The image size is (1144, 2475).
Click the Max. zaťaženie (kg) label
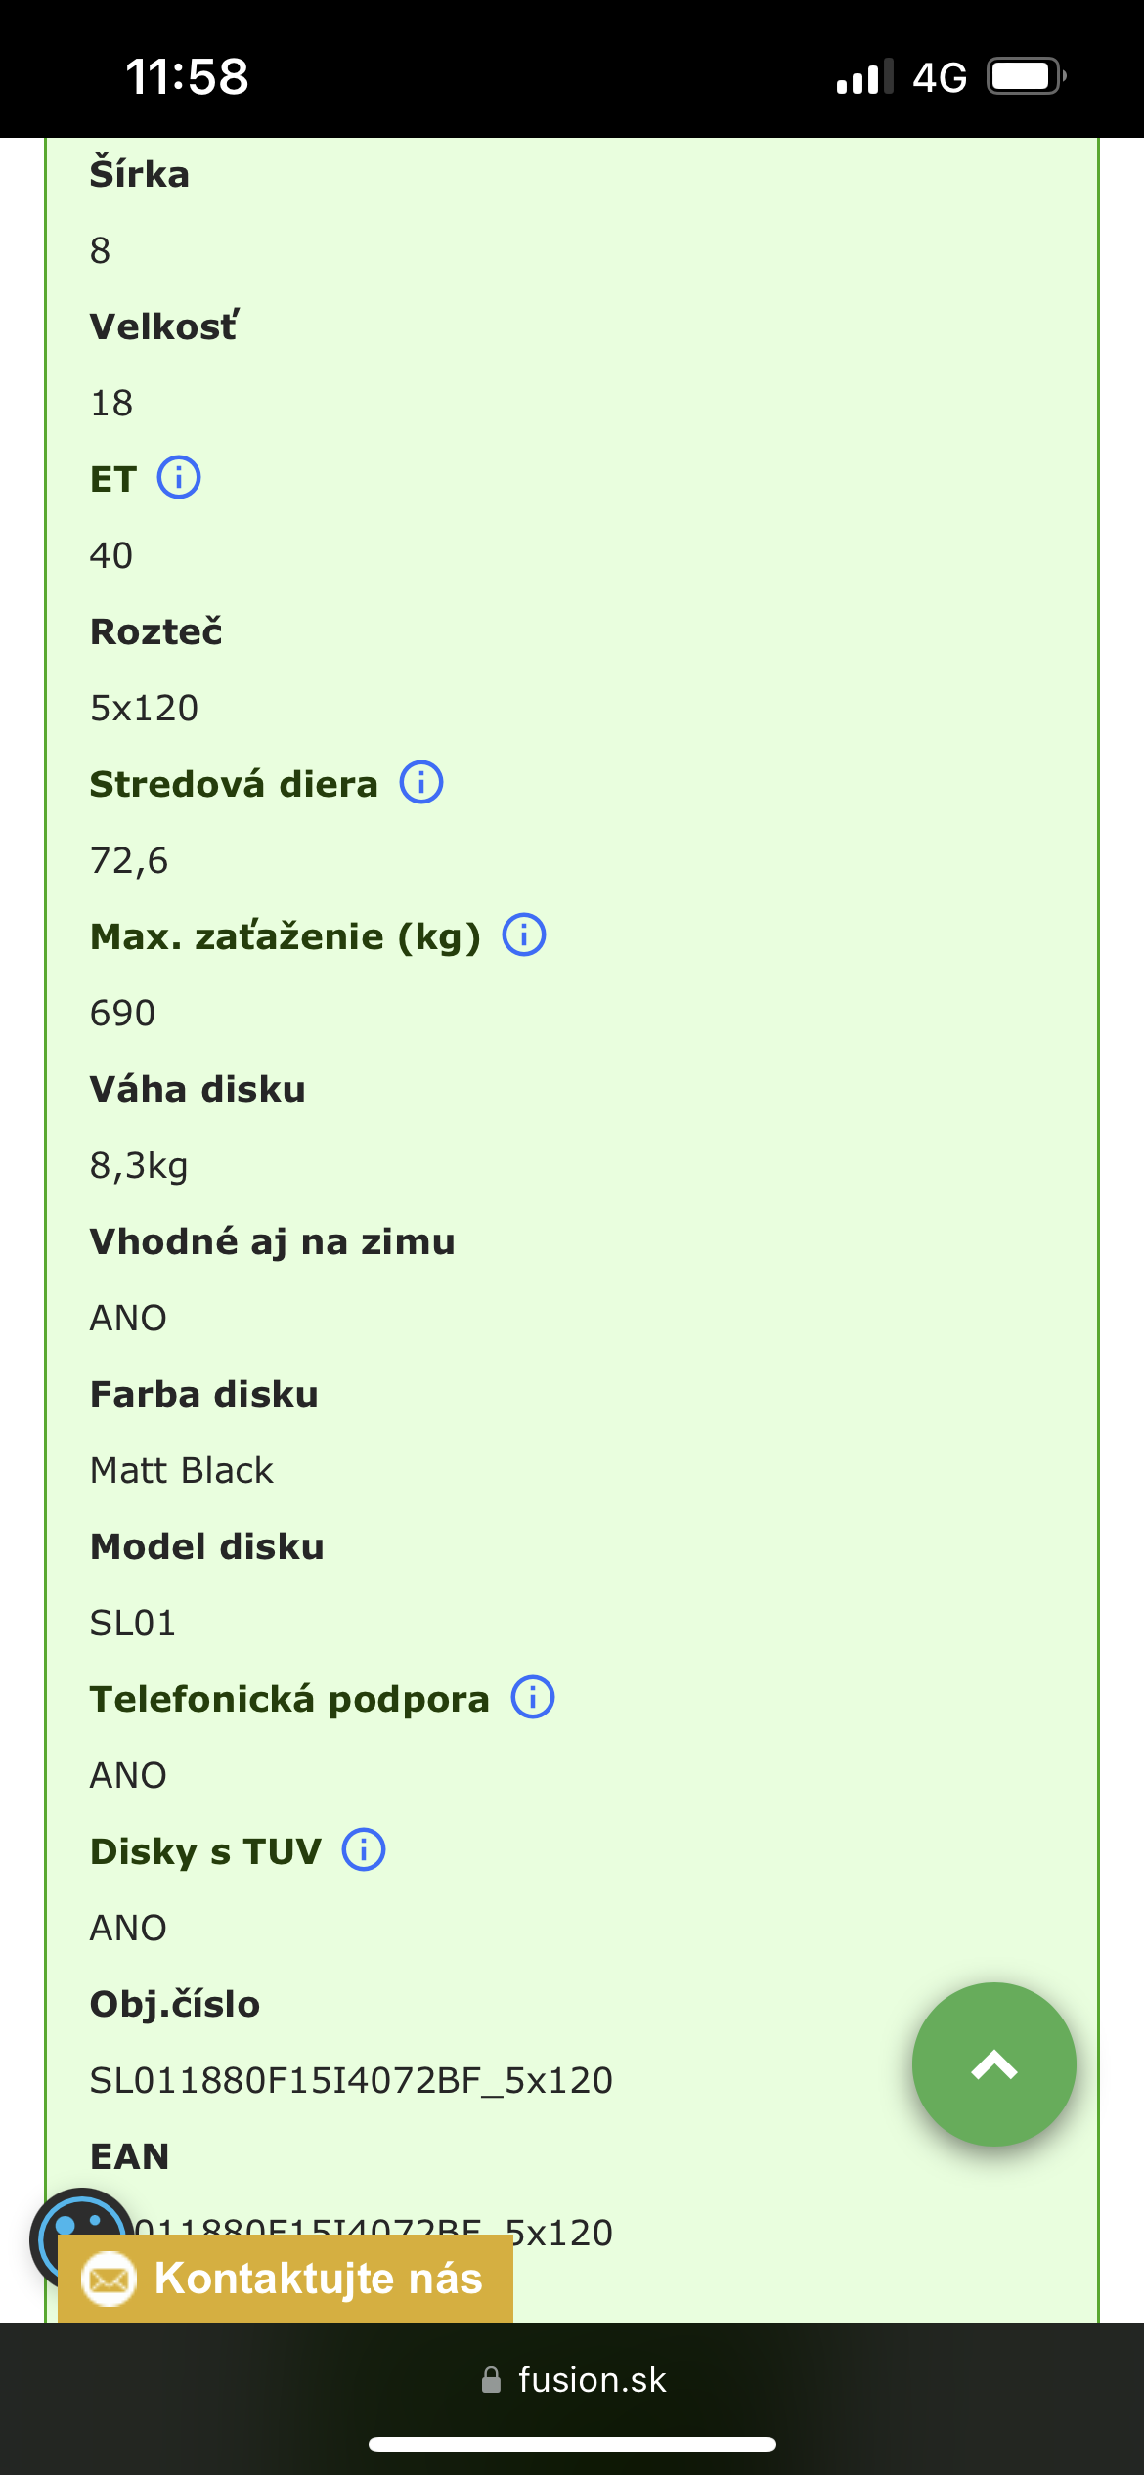click(286, 936)
